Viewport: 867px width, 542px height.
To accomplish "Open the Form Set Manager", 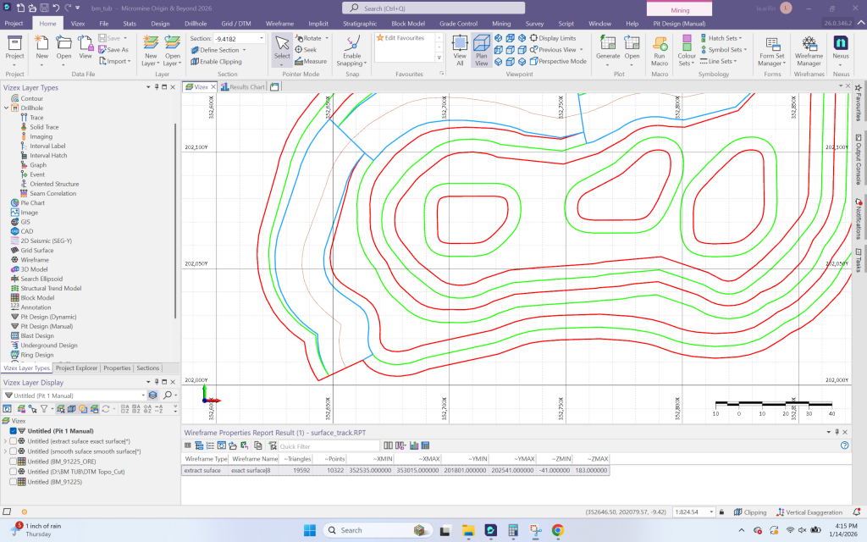I will (x=772, y=51).
